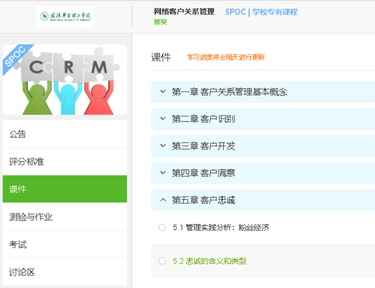375x288 pixels.
Task: Collapse chevron for 第五章 客户忠诚
Action: (x=163, y=200)
